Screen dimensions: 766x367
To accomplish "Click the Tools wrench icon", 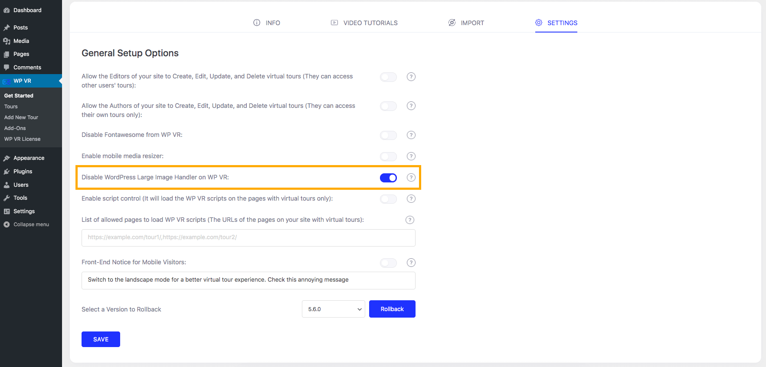I will (7, 198).
